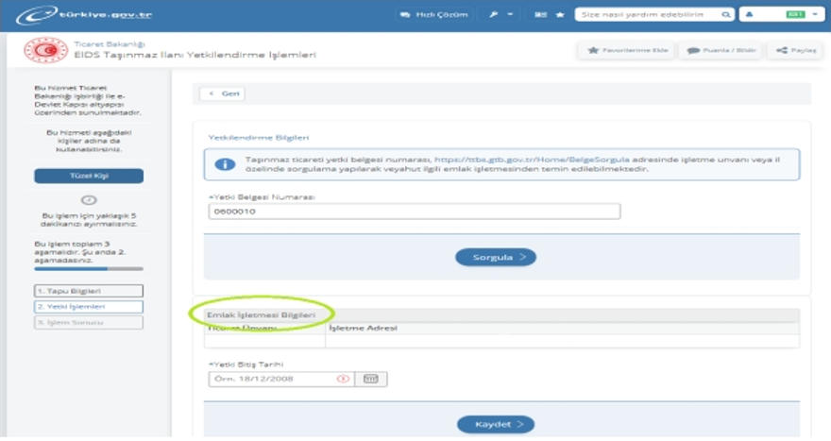Image resolution: width=831 pixels, height=441 pixels.
Task: Expand the user account dropdown
Action: 779,15
